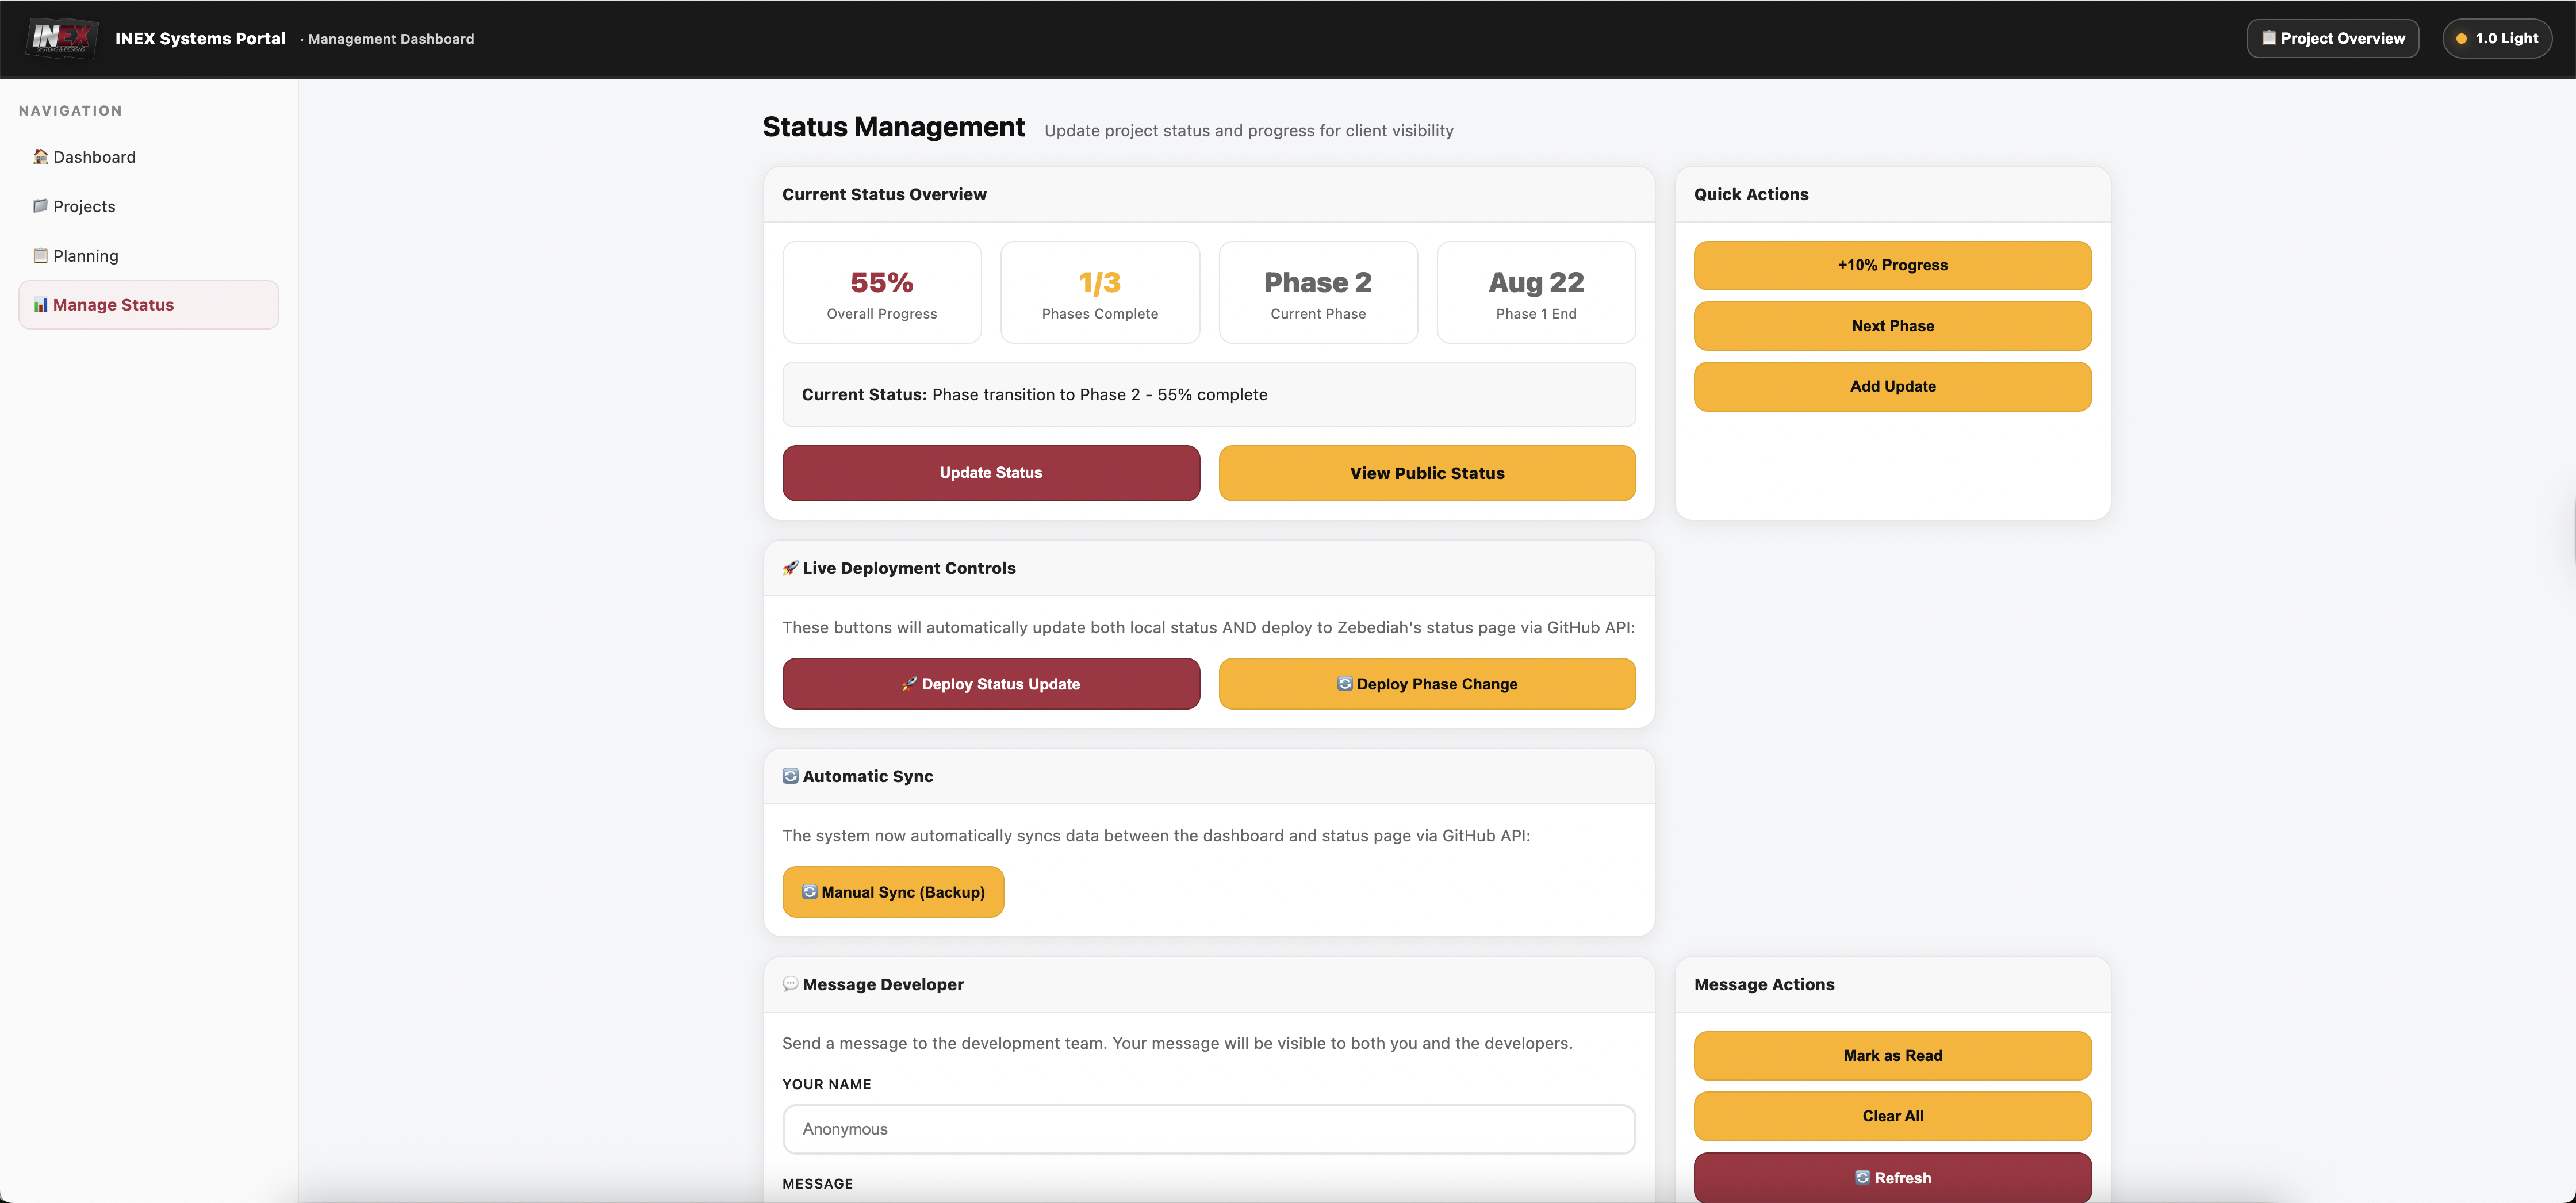Open the Dashboard navigation item
The height and width of the screenshot is (1203, 2576).
pyautogui.click(x=148, y=157)
